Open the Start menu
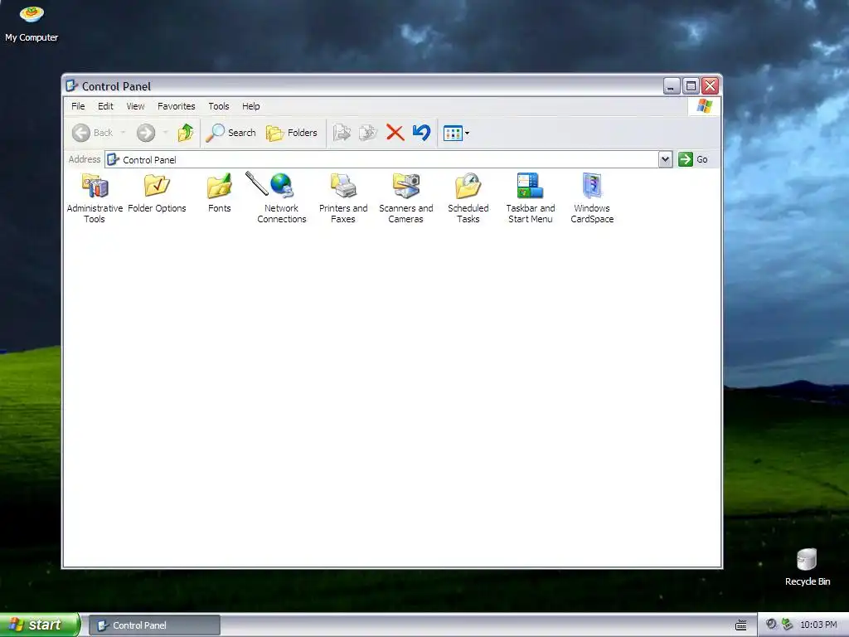 click(40, 625)
